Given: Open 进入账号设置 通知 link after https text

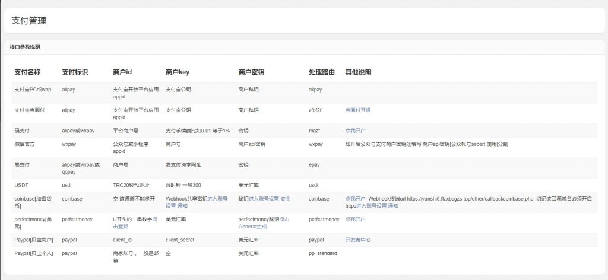Looking at the screenshot, I should tap(377, 206).
